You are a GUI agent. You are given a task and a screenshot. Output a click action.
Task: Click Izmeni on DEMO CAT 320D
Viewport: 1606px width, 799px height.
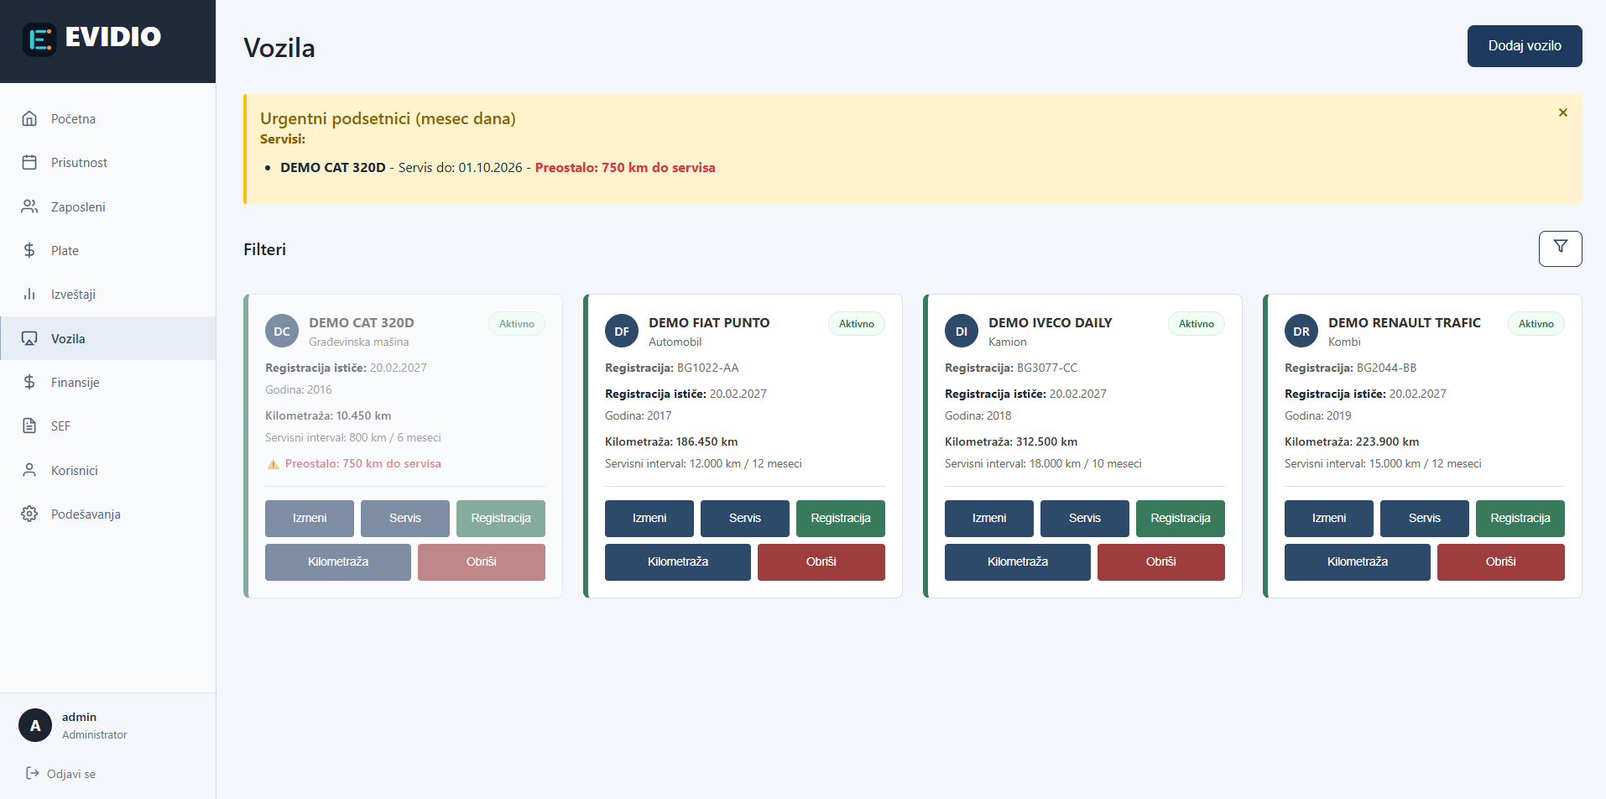click(309, 518)
